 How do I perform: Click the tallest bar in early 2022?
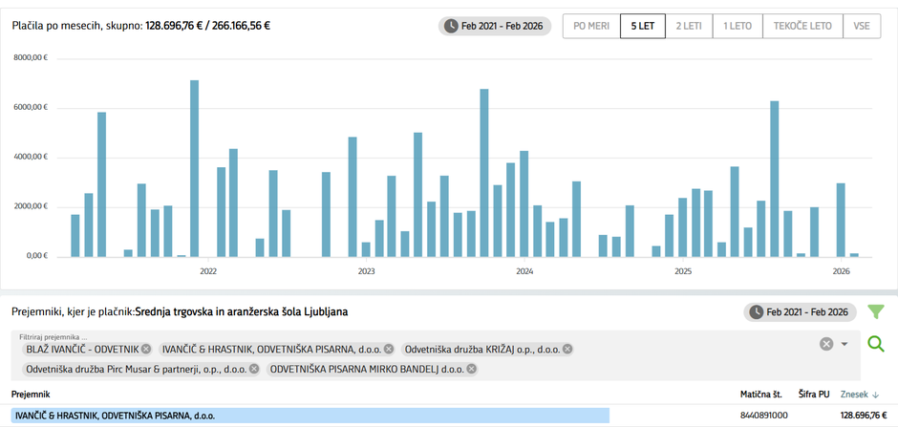[x=194, y=168]
